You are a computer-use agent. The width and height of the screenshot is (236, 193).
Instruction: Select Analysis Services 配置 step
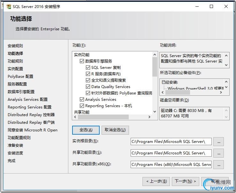tap(28, 100)
